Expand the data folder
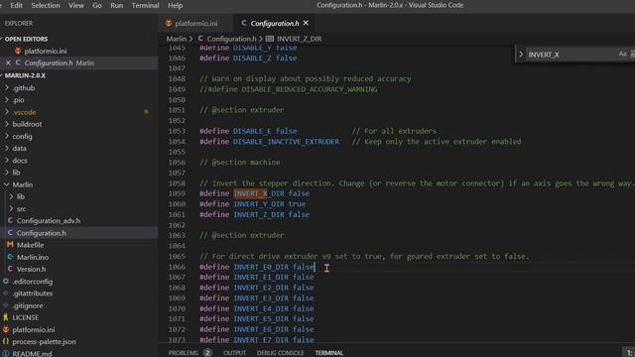The height and width of the screenshot is (357, 635). click(19, 148)
